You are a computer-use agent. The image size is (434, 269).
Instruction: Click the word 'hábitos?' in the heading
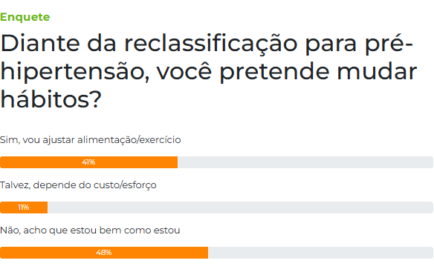coord(51,99)
